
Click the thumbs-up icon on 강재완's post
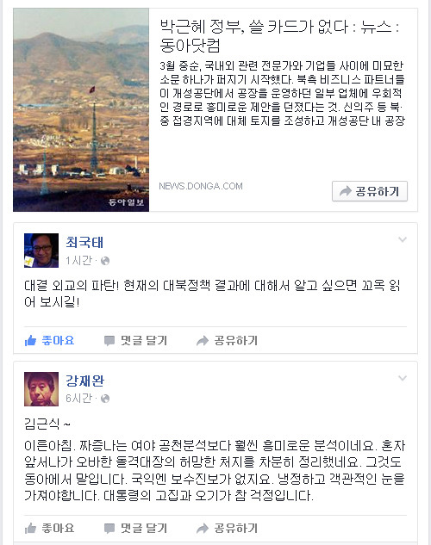31,529
